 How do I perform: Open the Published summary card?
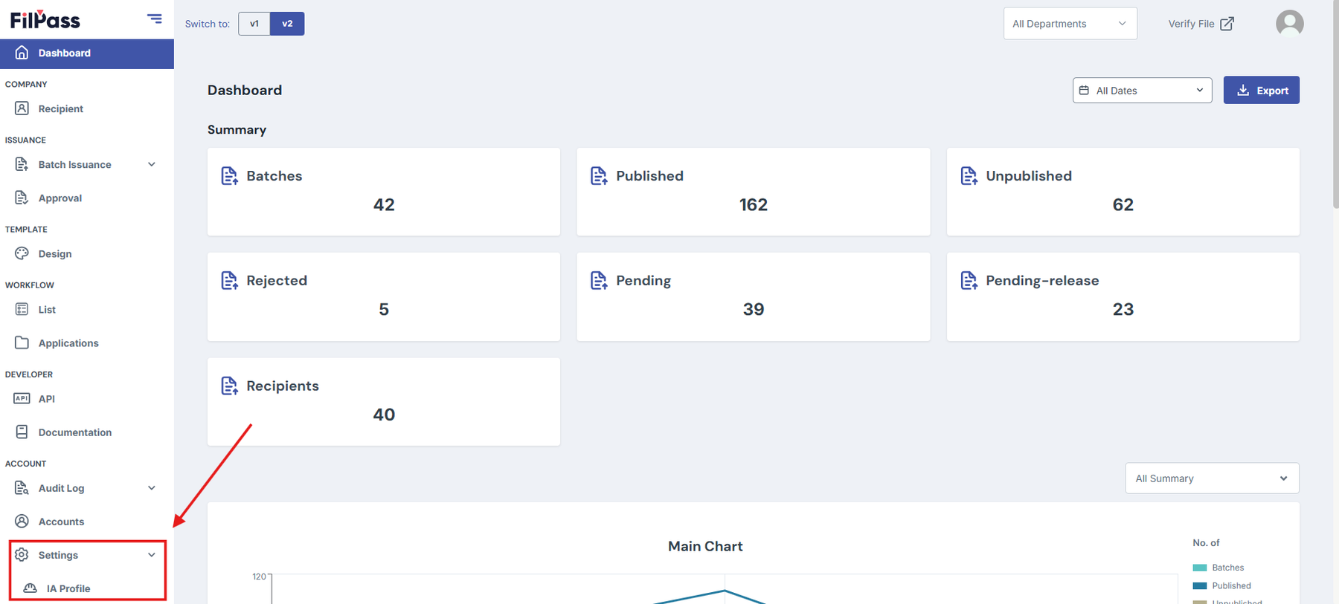point(753,192)
